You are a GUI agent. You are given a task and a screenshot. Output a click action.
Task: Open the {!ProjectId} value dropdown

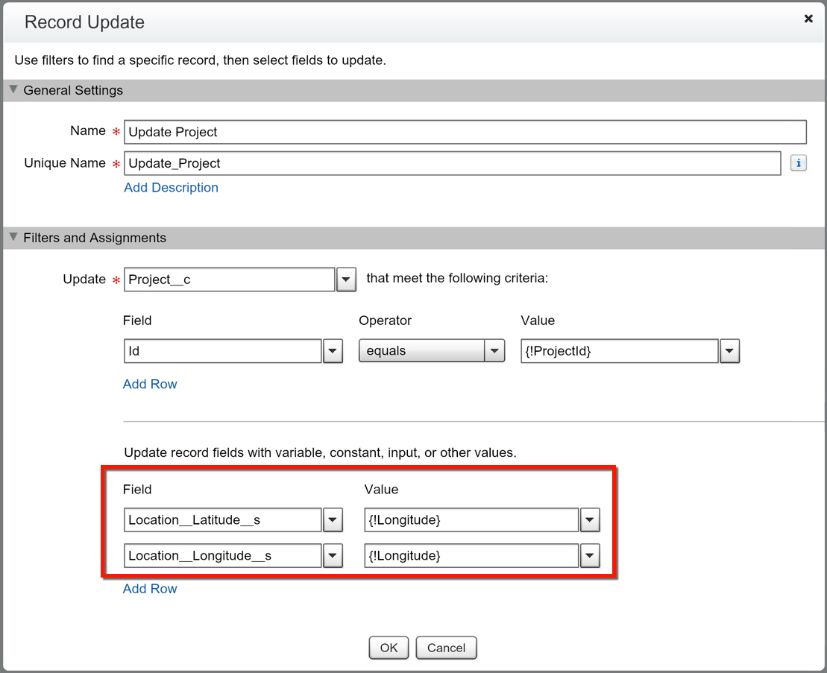[x=730, y=351]
